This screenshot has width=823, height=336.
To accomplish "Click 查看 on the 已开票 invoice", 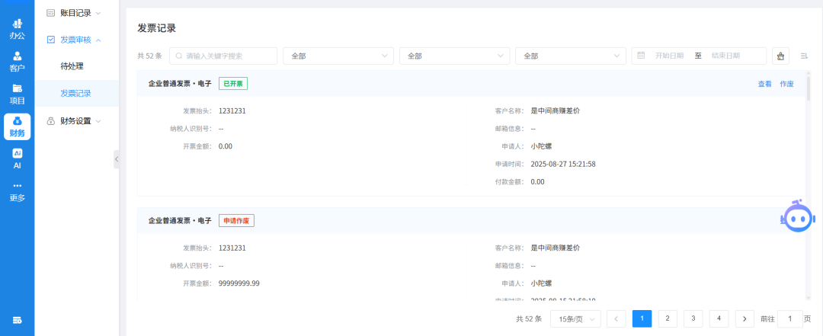I will [765, 84].
